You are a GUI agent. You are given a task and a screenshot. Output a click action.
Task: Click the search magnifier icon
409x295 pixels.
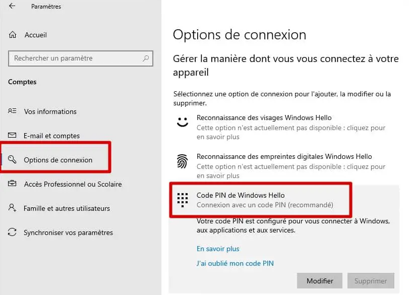click(x=146, y=58)
